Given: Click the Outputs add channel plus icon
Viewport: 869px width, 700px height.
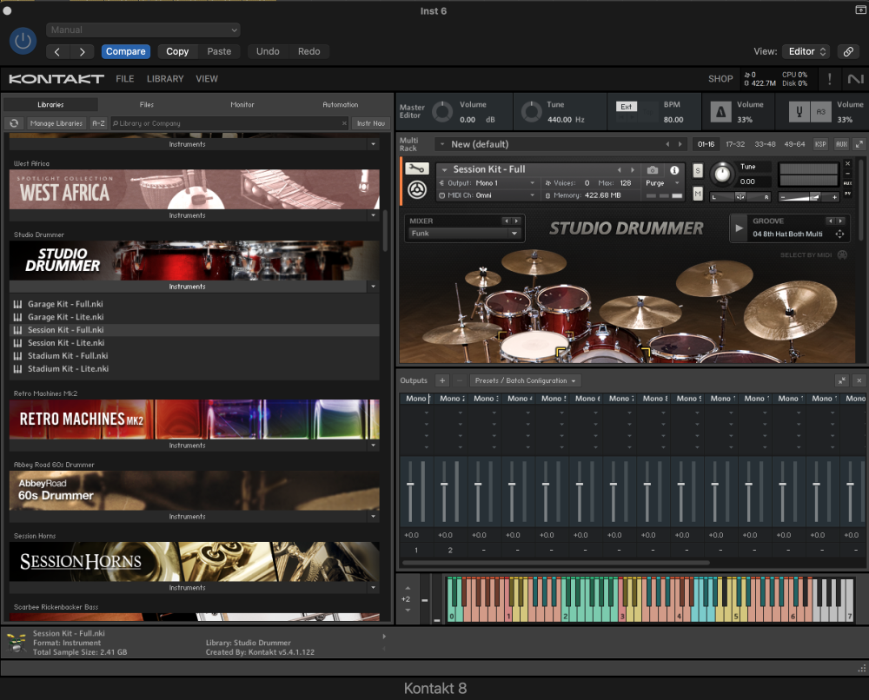Looking at the screenshot, I should pyautogui.click(x=441, y=380).
